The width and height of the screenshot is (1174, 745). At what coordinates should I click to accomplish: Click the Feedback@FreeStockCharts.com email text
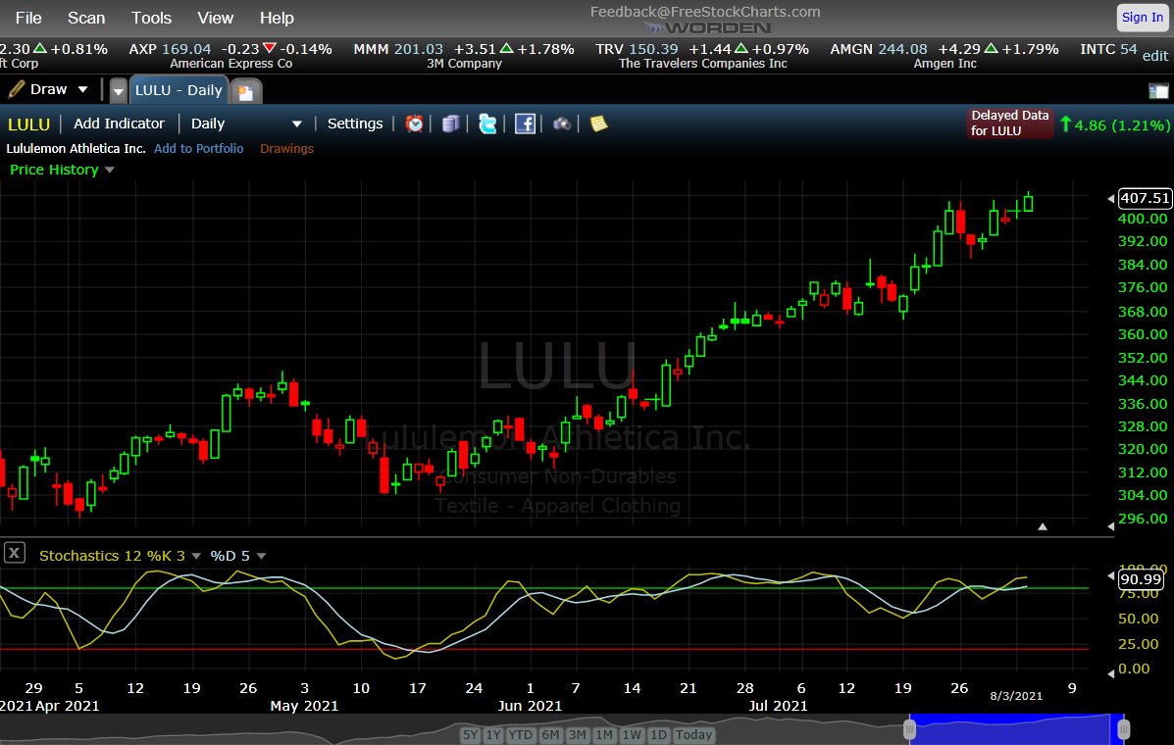coord(705,12)
